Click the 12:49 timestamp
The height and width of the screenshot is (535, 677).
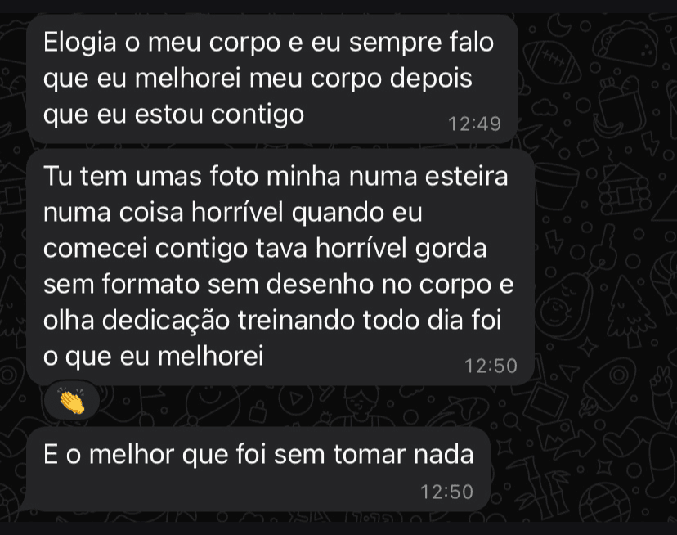point(474,125)
